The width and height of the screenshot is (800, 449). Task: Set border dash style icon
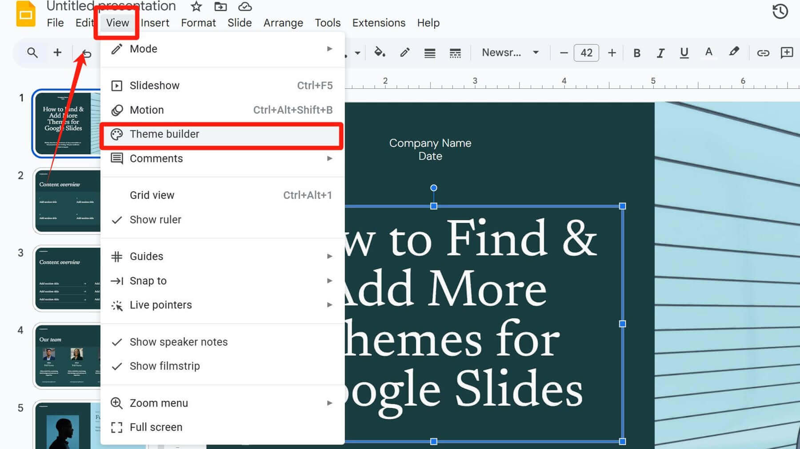(x=455, y=53)
